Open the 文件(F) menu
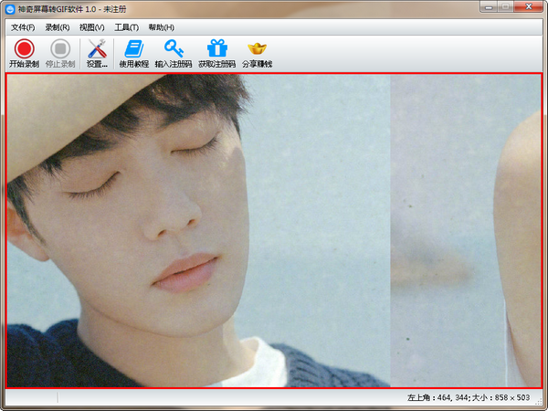Screen dimensions: 548x411 coord(23,27)
